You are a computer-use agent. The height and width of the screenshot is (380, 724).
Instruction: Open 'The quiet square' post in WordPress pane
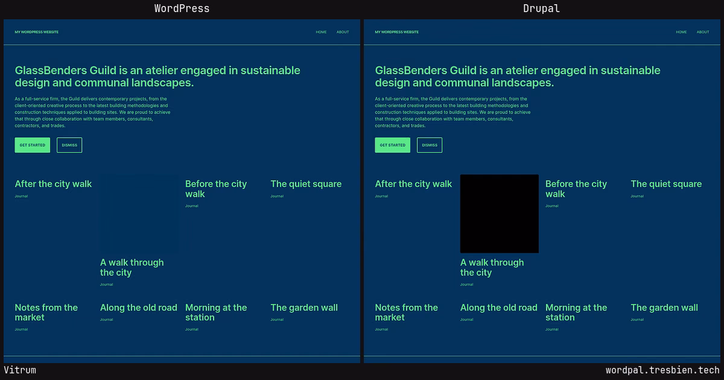tap(306, 184)
